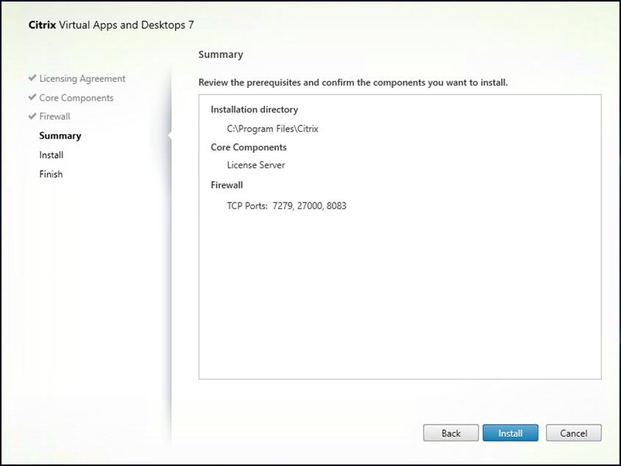
Task: Open the Licensing Agreement step
Action: (x=82, y=79)
